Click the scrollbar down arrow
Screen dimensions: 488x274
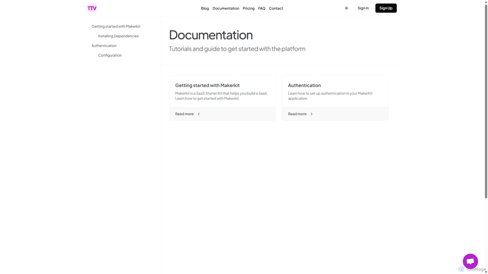click(486, 272)
